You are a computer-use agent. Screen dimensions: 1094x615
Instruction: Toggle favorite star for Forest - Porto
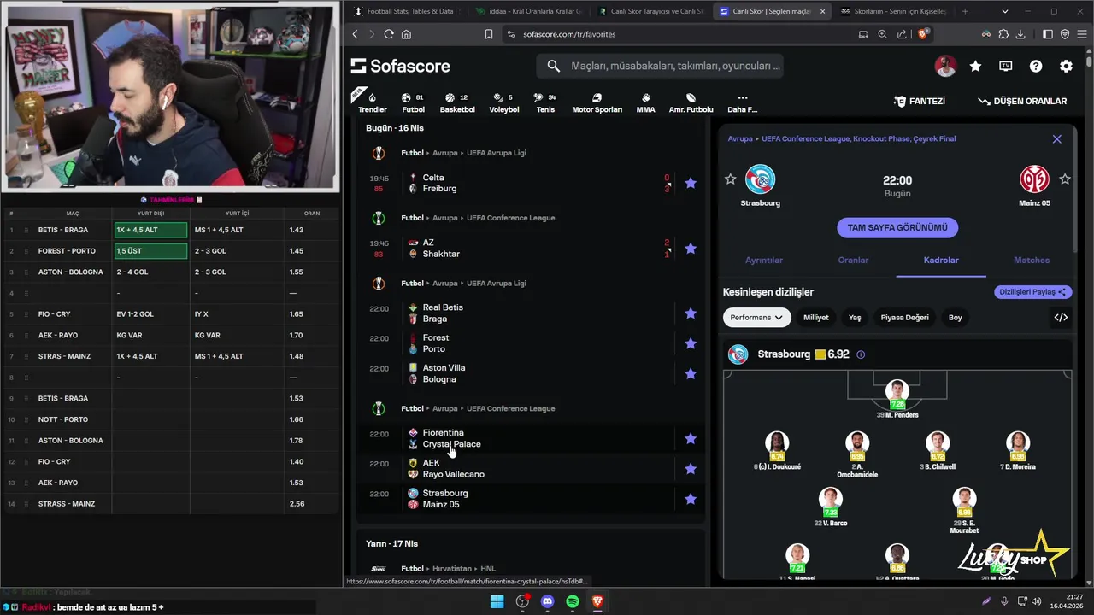(x=691, y=343)
